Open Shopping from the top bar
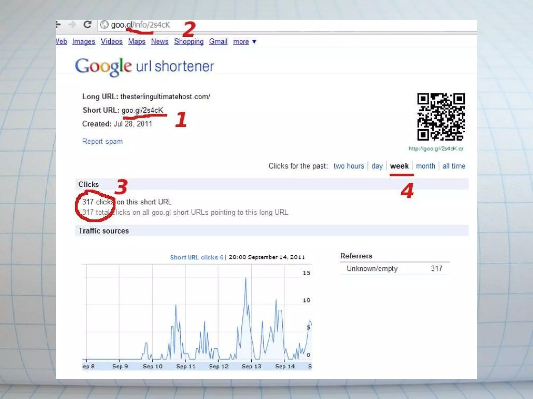533x399 pixels. 189,42
